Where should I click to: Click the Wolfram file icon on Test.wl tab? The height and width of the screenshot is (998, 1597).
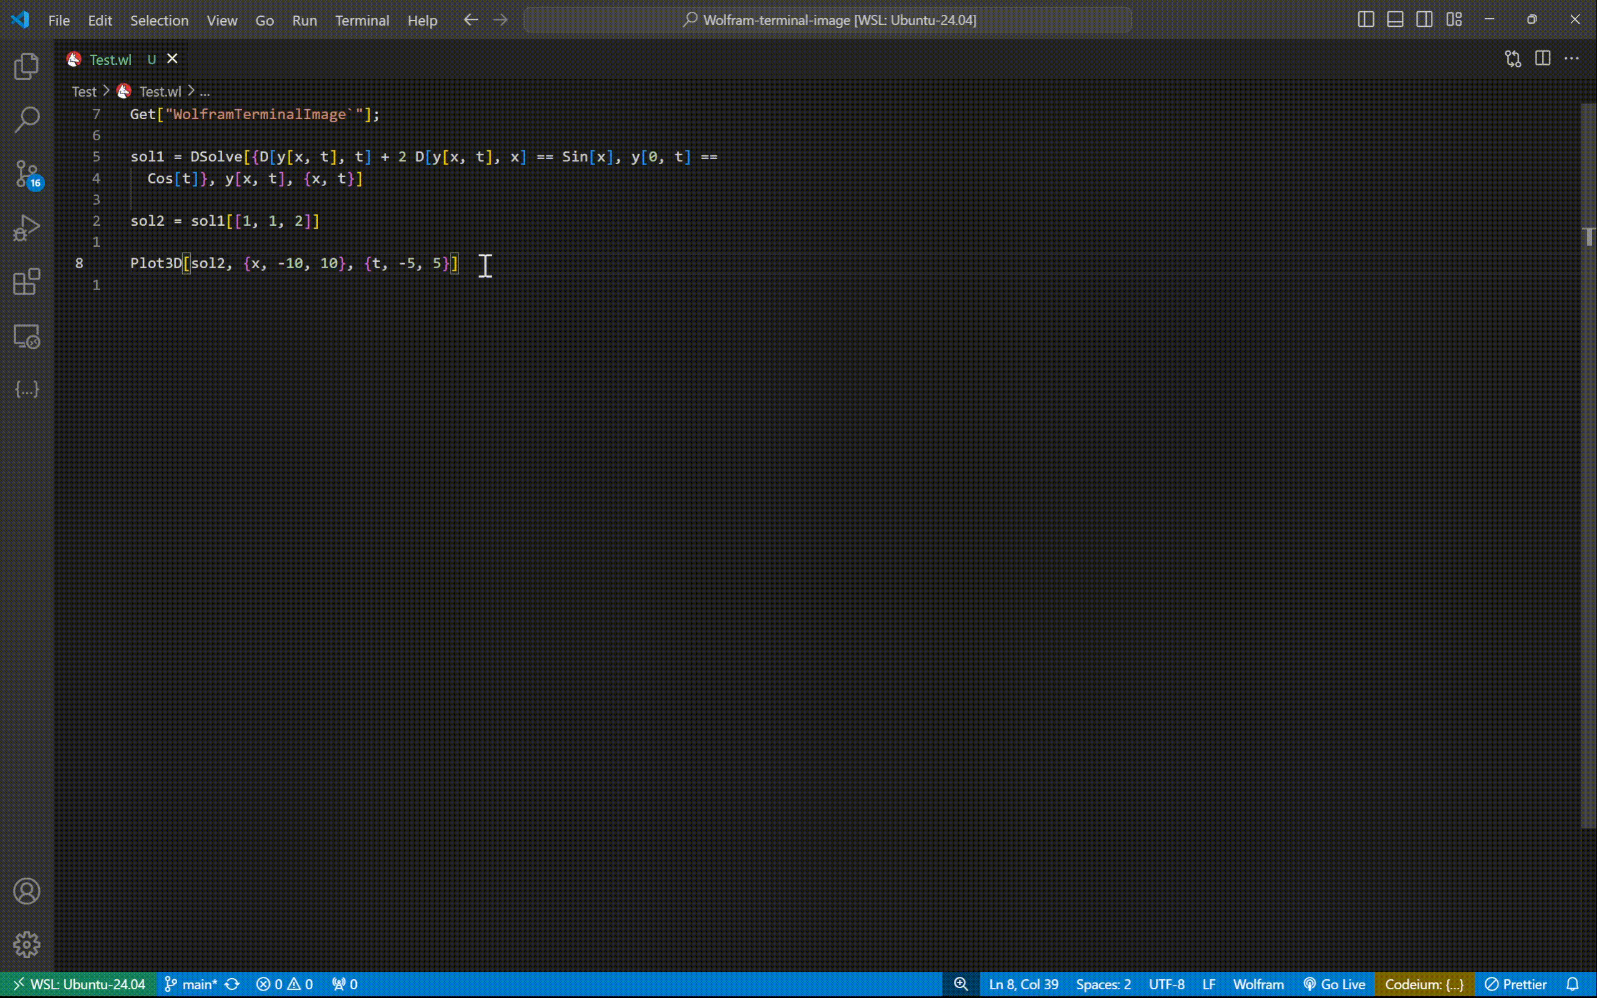[74, 59]
